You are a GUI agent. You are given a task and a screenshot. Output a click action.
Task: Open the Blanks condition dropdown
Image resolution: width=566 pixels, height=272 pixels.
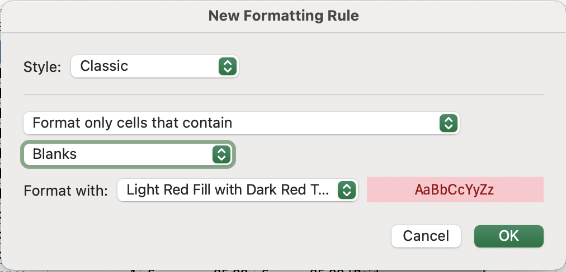tap(128, 154)
